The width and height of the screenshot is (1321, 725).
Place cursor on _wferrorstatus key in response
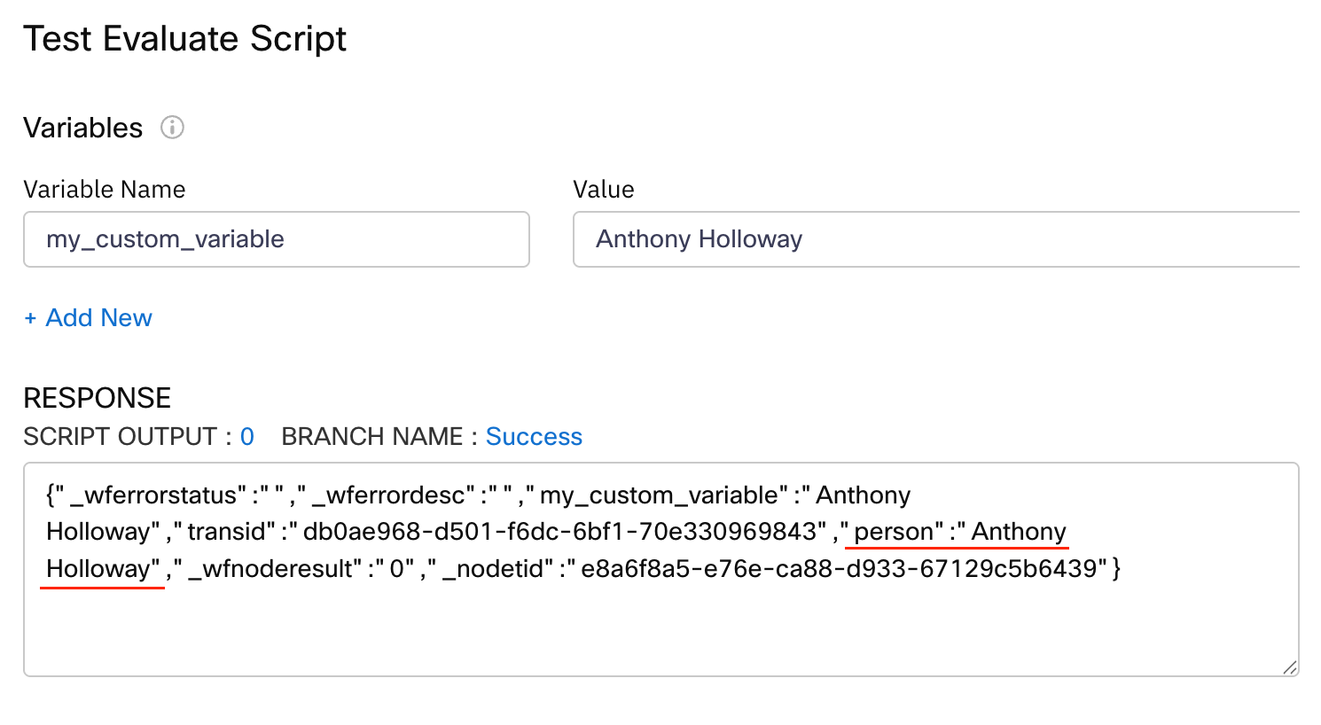coord(160,495)
